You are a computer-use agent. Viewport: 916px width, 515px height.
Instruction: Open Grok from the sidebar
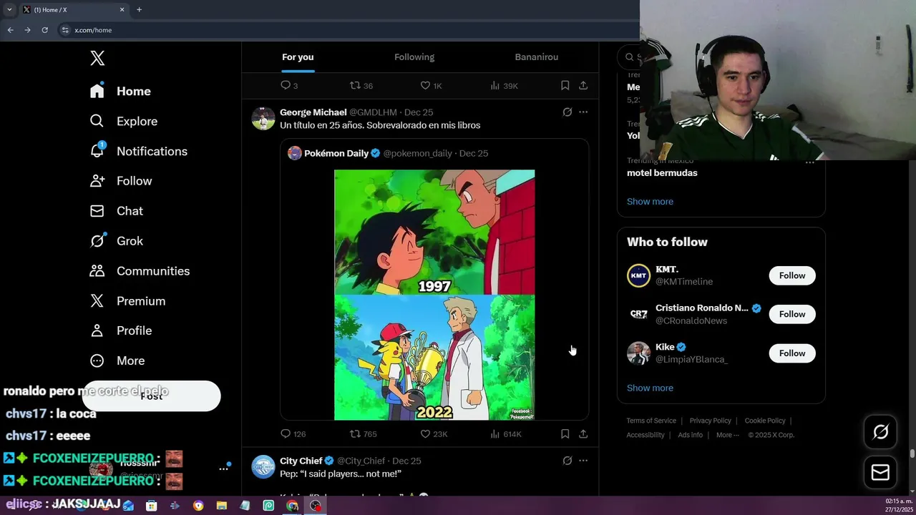tap(116, 241)
